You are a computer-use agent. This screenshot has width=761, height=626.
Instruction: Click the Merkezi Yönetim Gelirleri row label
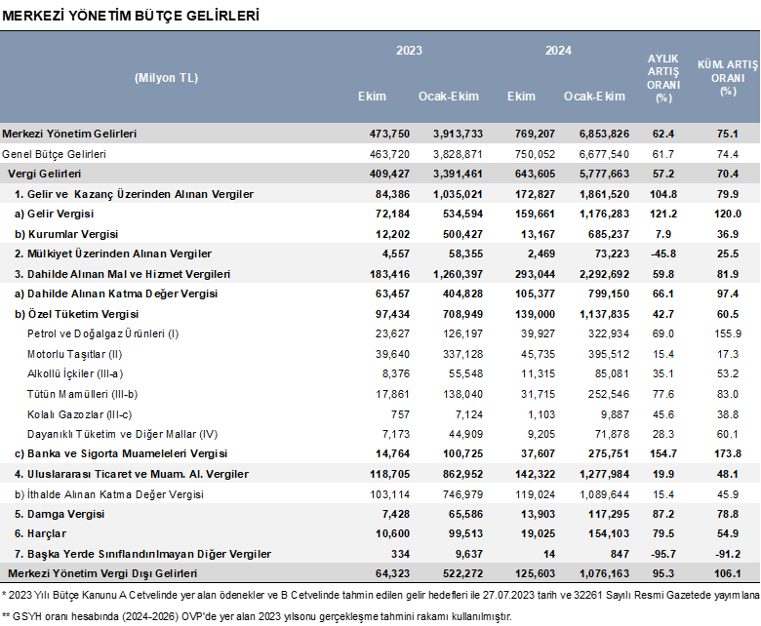[x=69, y=134]
